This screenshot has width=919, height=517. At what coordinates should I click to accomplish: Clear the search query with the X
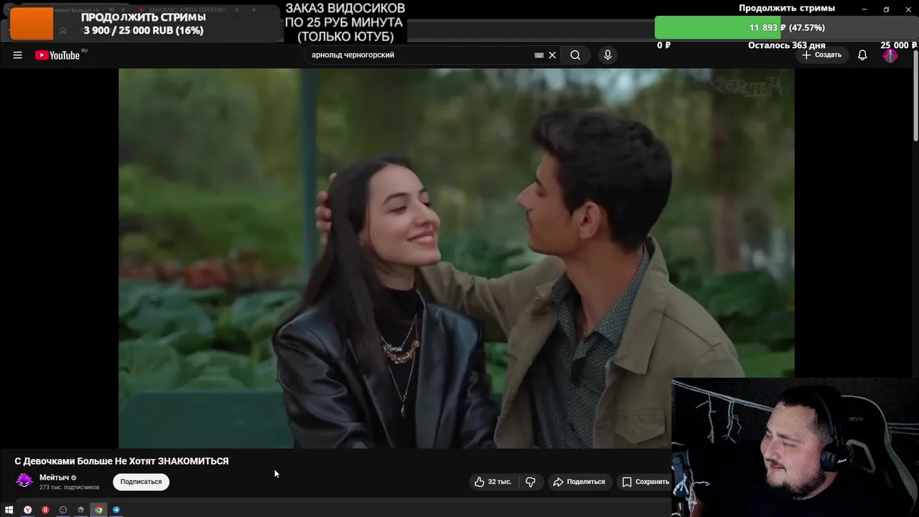coord(552,55)
